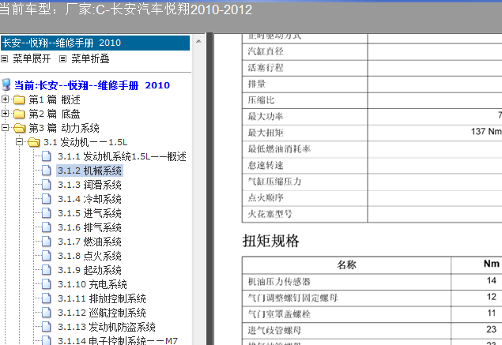Open 3.1.6 排气系统 page

tap(89, 227)
